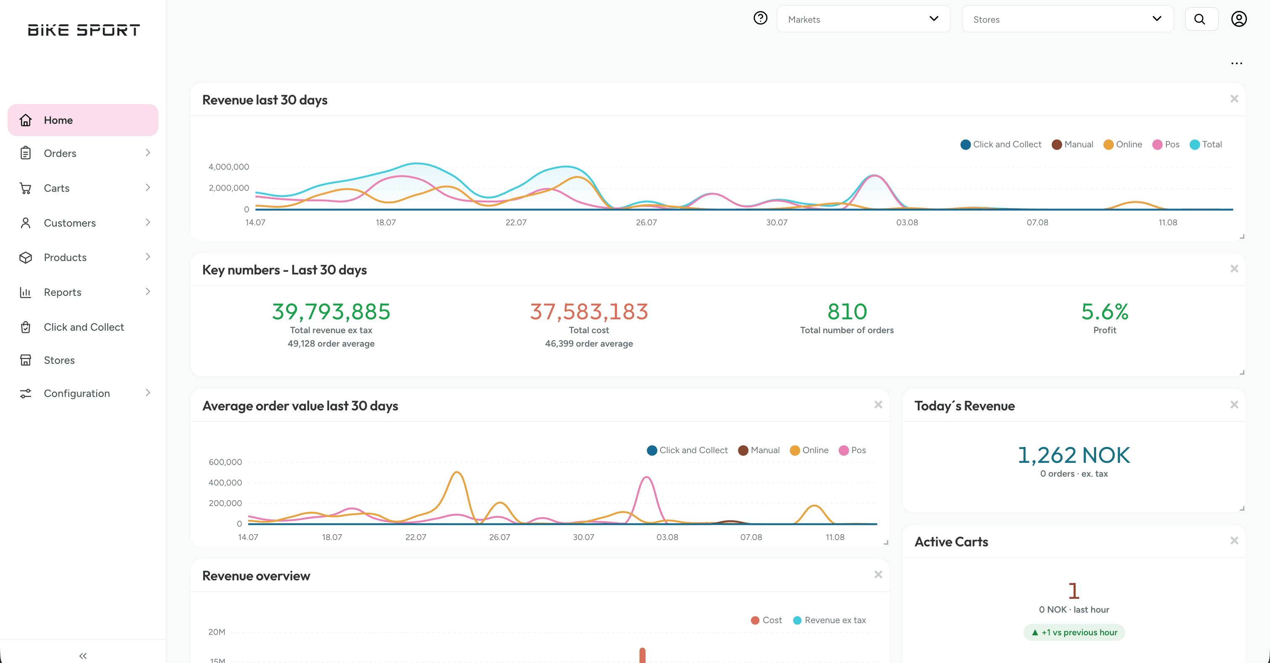This screenshot has width=1270, height=663.
Task: Close the Average order value widget
Action: tap(878, 405)
